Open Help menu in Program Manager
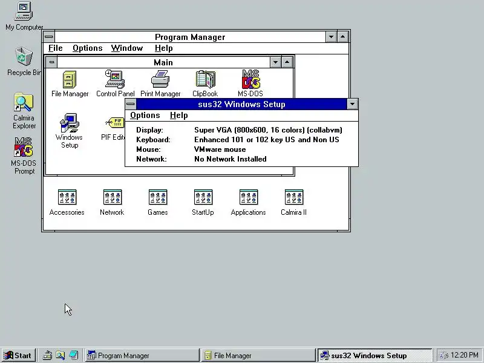484x363 pixels. tap(163, 48)
